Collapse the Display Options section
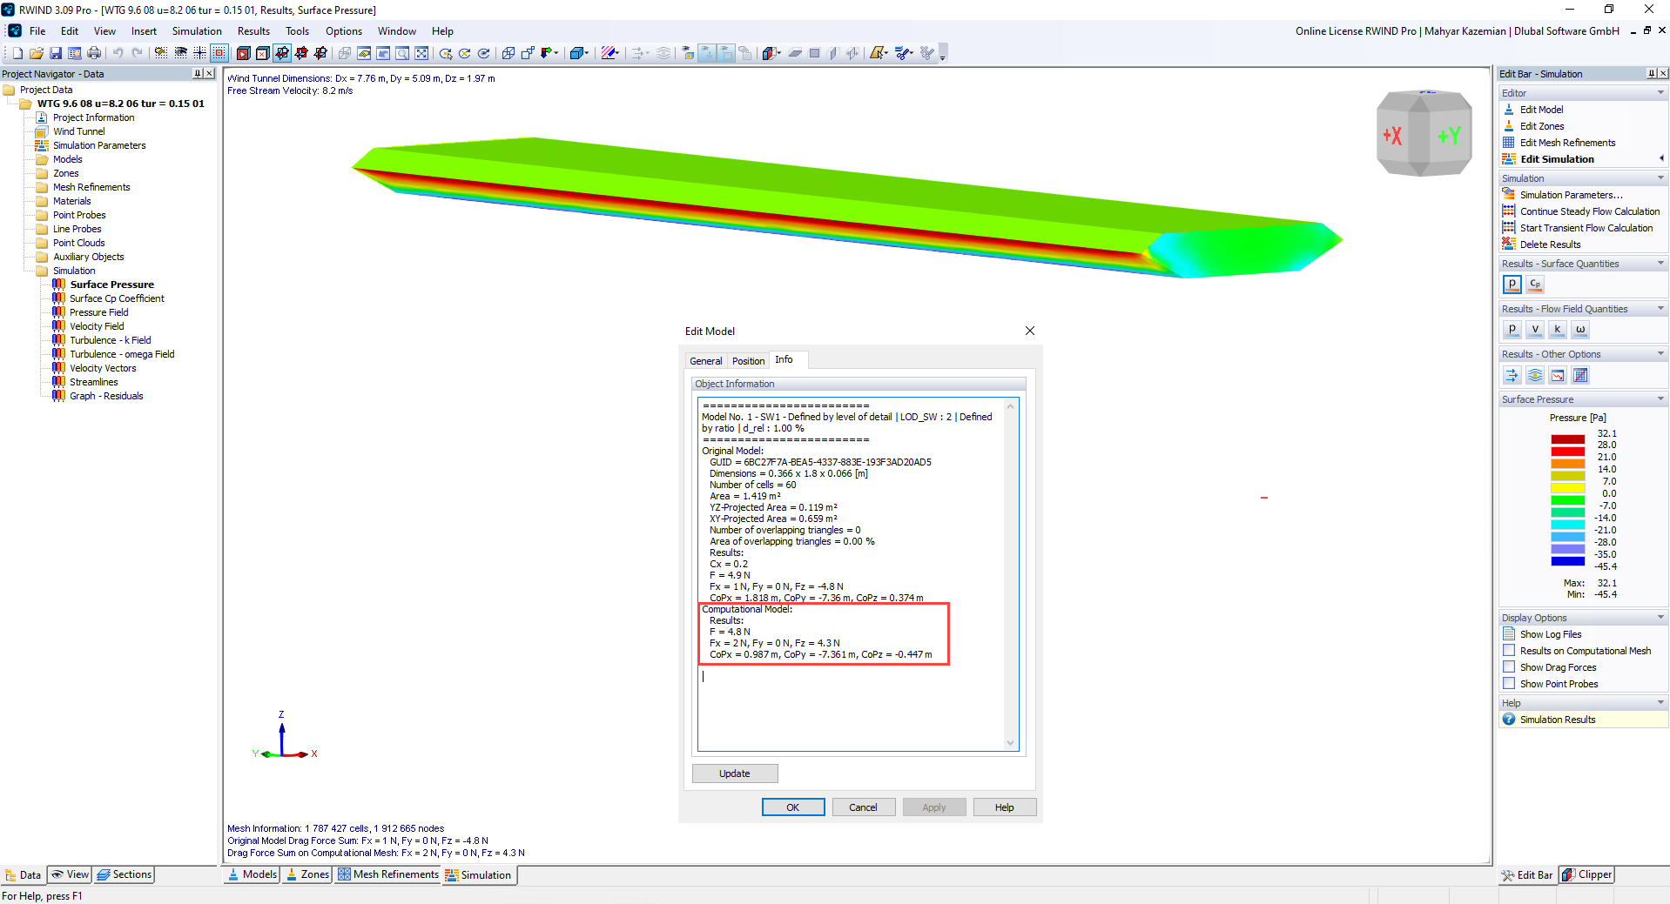 point(1660,618)
